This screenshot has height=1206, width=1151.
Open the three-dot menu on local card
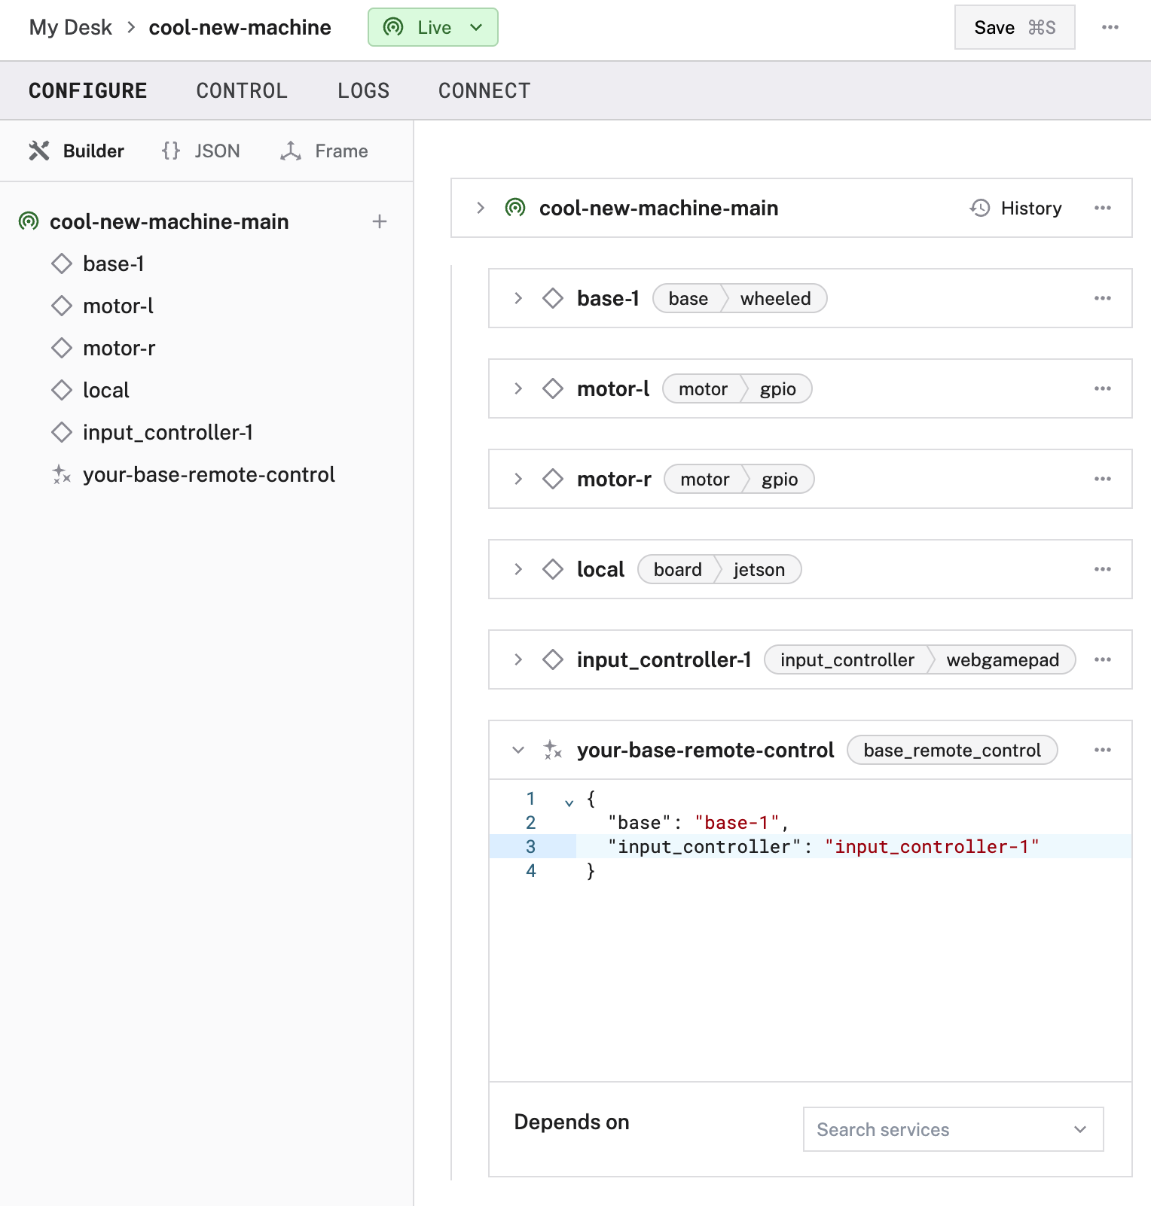(x=1102, y=569)
